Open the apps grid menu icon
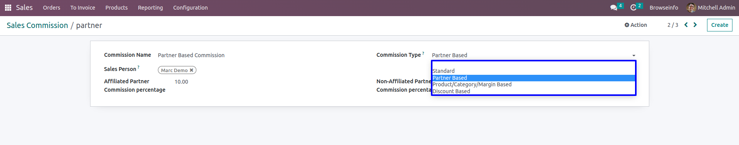The height and width of the screenshot is (145, 739). pos(8,8)
